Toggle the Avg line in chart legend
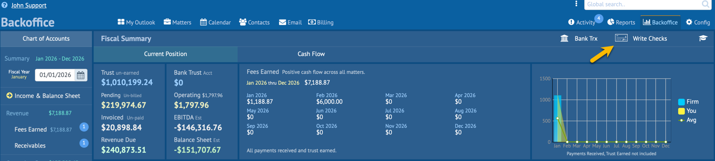The width and height of the screenshot is (715, 161). 681,120
